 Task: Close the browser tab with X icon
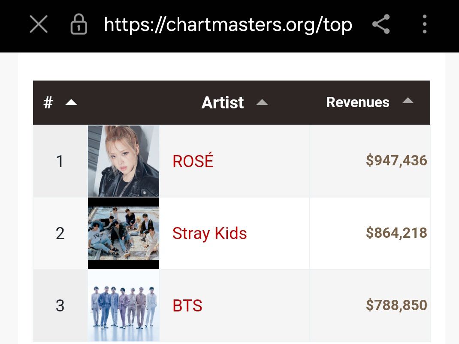[39, 24]
